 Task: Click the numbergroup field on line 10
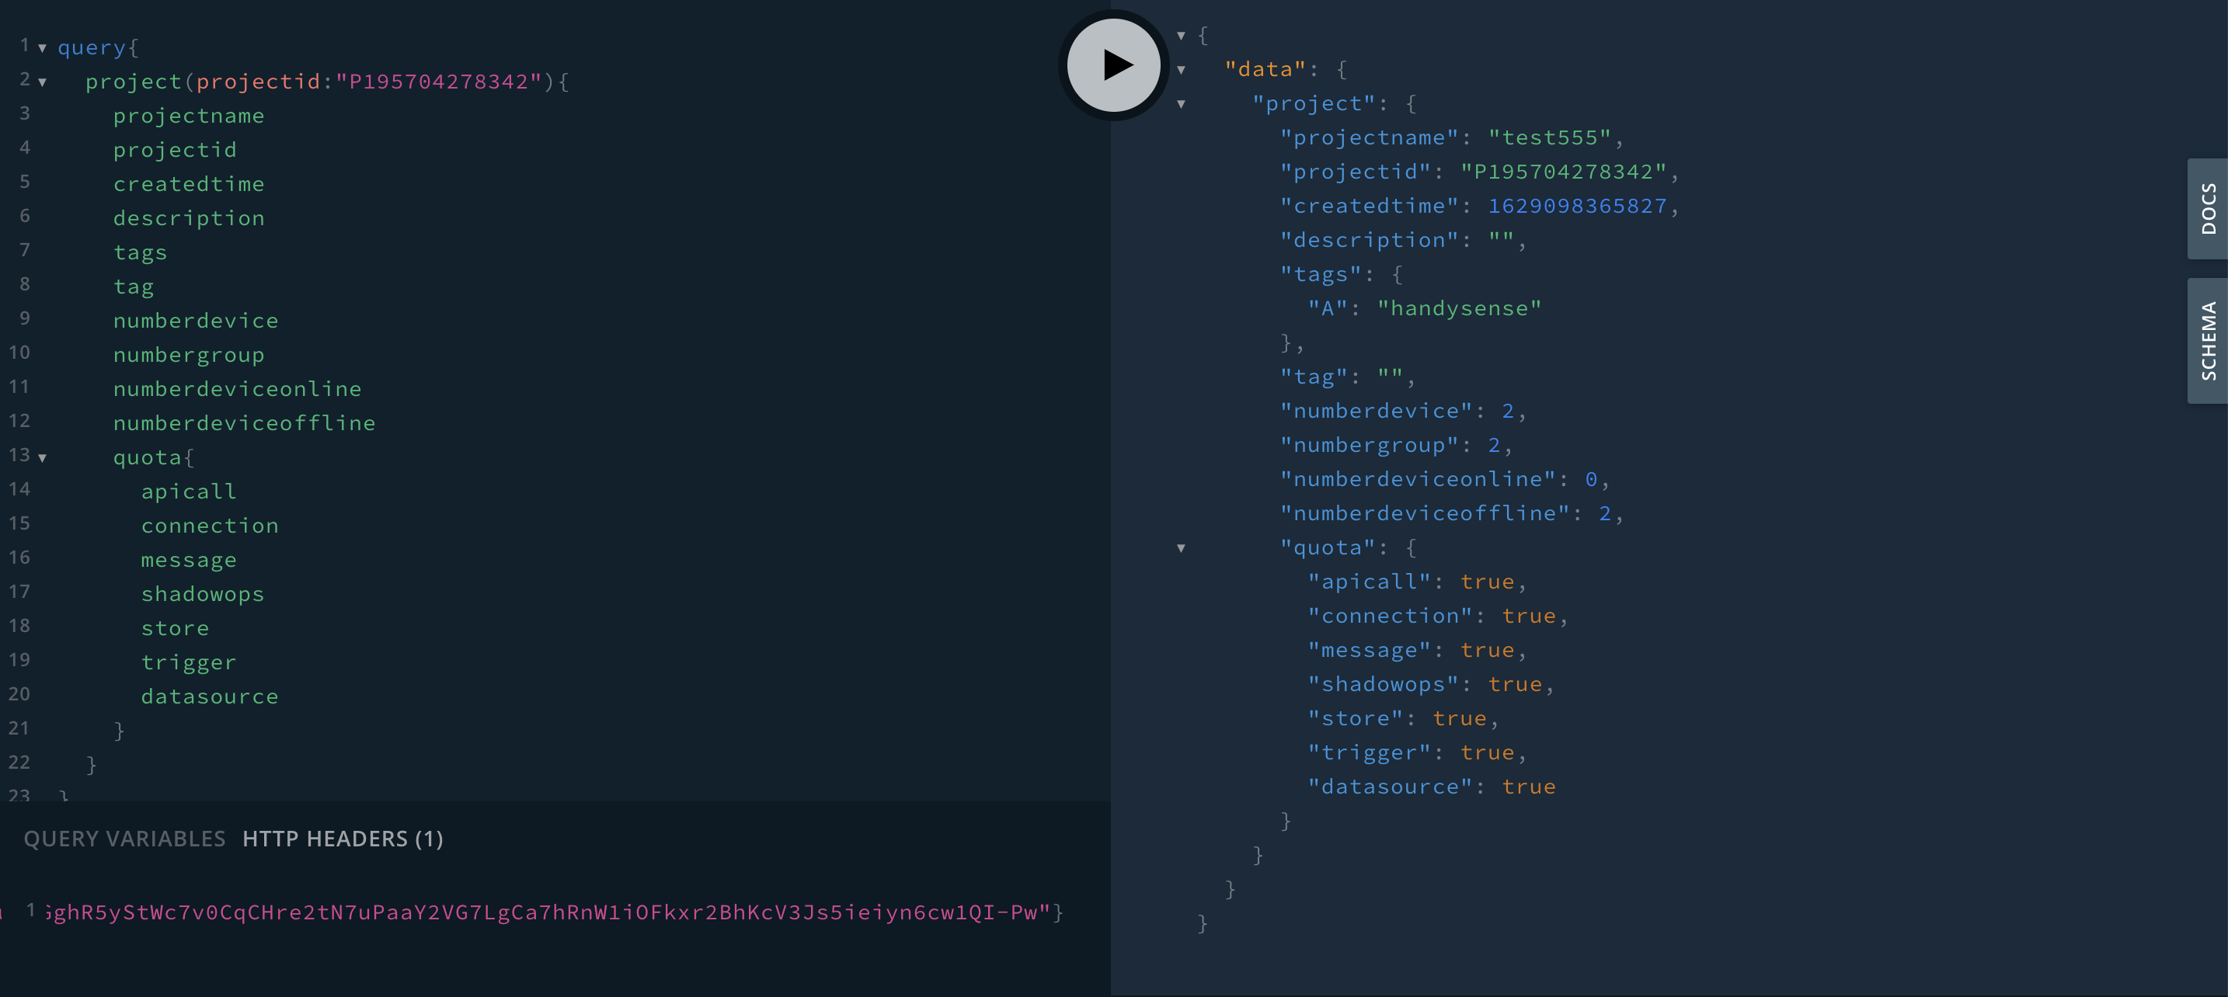(189, 355)
